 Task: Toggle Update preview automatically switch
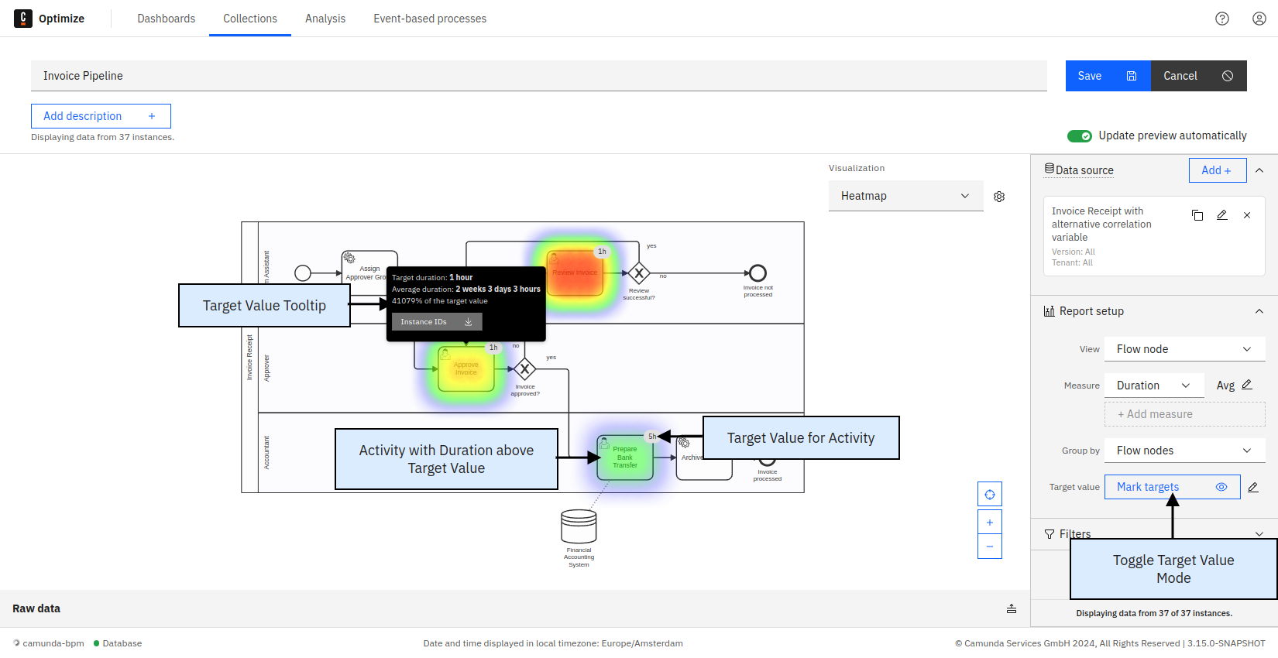(1080, 136)
